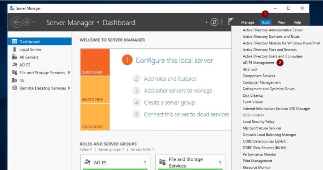The width and height of the screenshot is (323, 170).
Task: Open the View menu
Action: [x=281, y=22]
